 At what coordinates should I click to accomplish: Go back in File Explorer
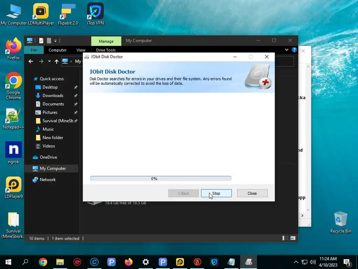[31, 61]
